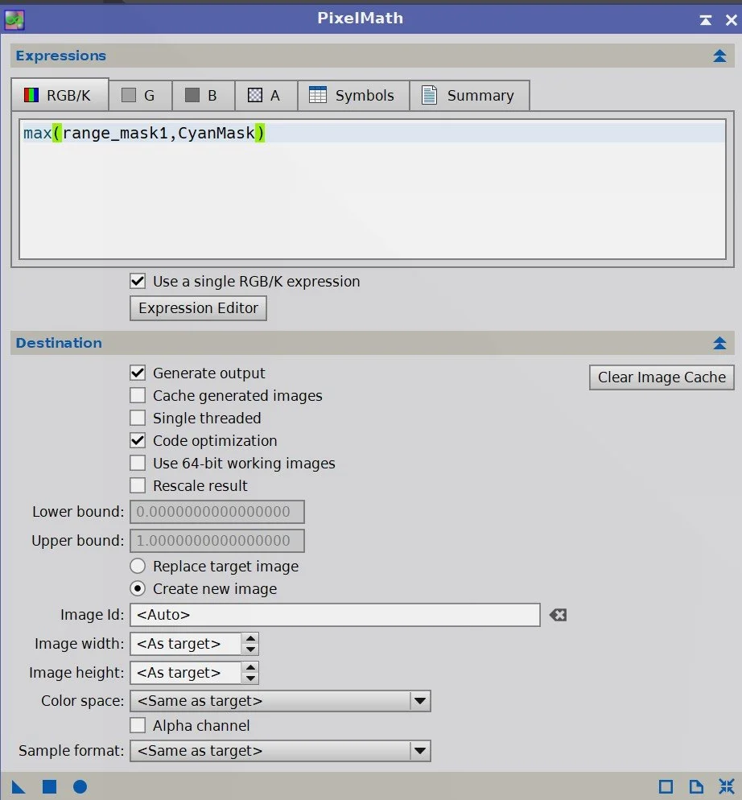Enable Alpha channel checkbox
Viewport: 742px width, 800px height.
tap(138, 725)
